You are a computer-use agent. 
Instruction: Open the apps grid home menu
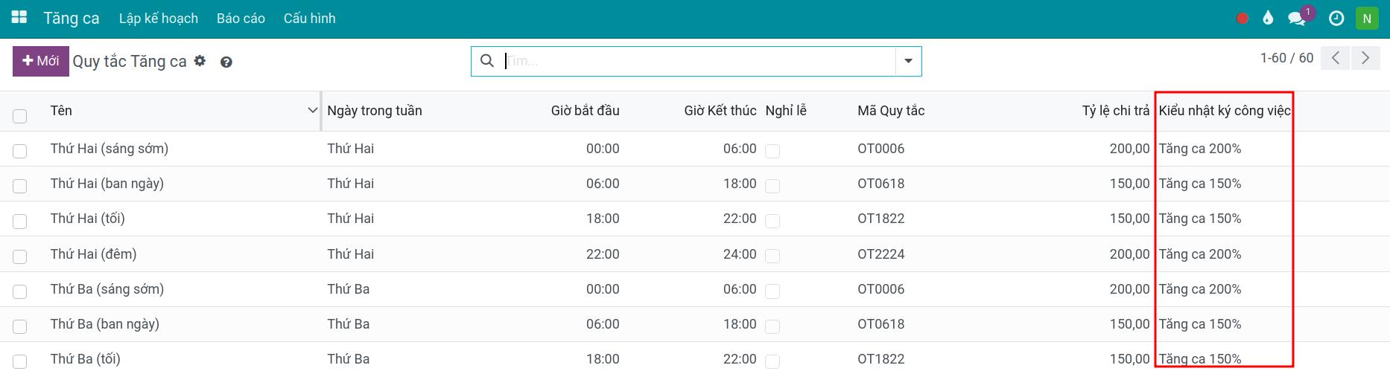pyautogui.click(x=19, y=17)
